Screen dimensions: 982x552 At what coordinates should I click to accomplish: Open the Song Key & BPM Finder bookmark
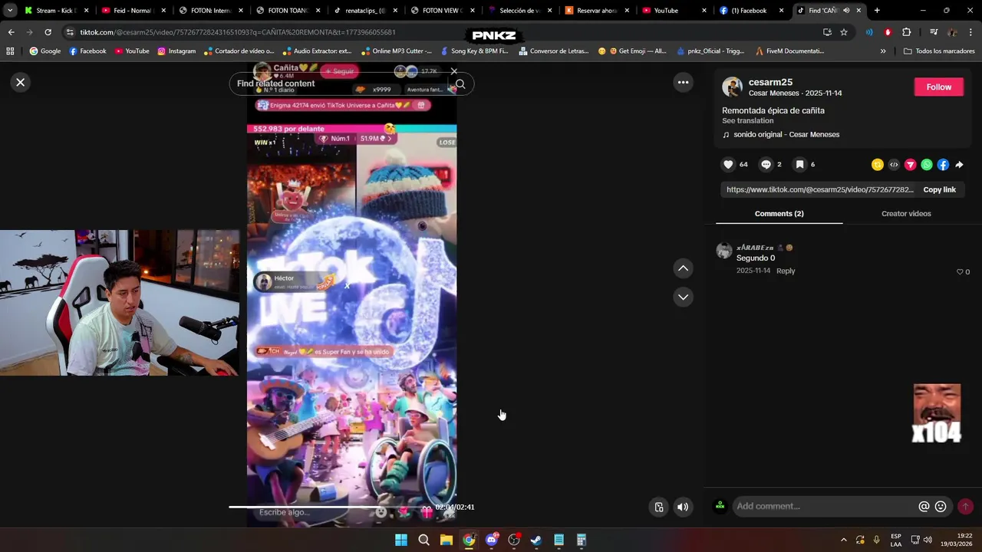(474, 51)
